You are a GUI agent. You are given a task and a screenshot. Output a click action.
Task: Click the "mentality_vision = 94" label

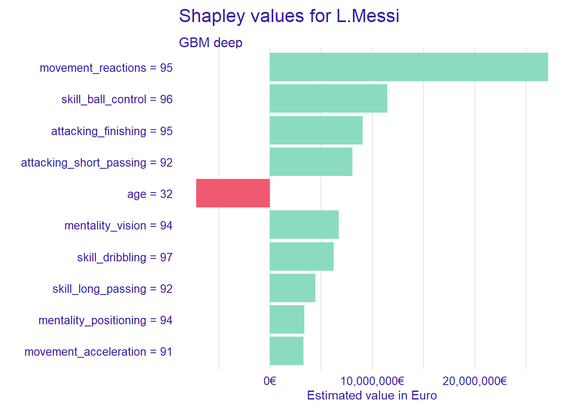[118, 226]
